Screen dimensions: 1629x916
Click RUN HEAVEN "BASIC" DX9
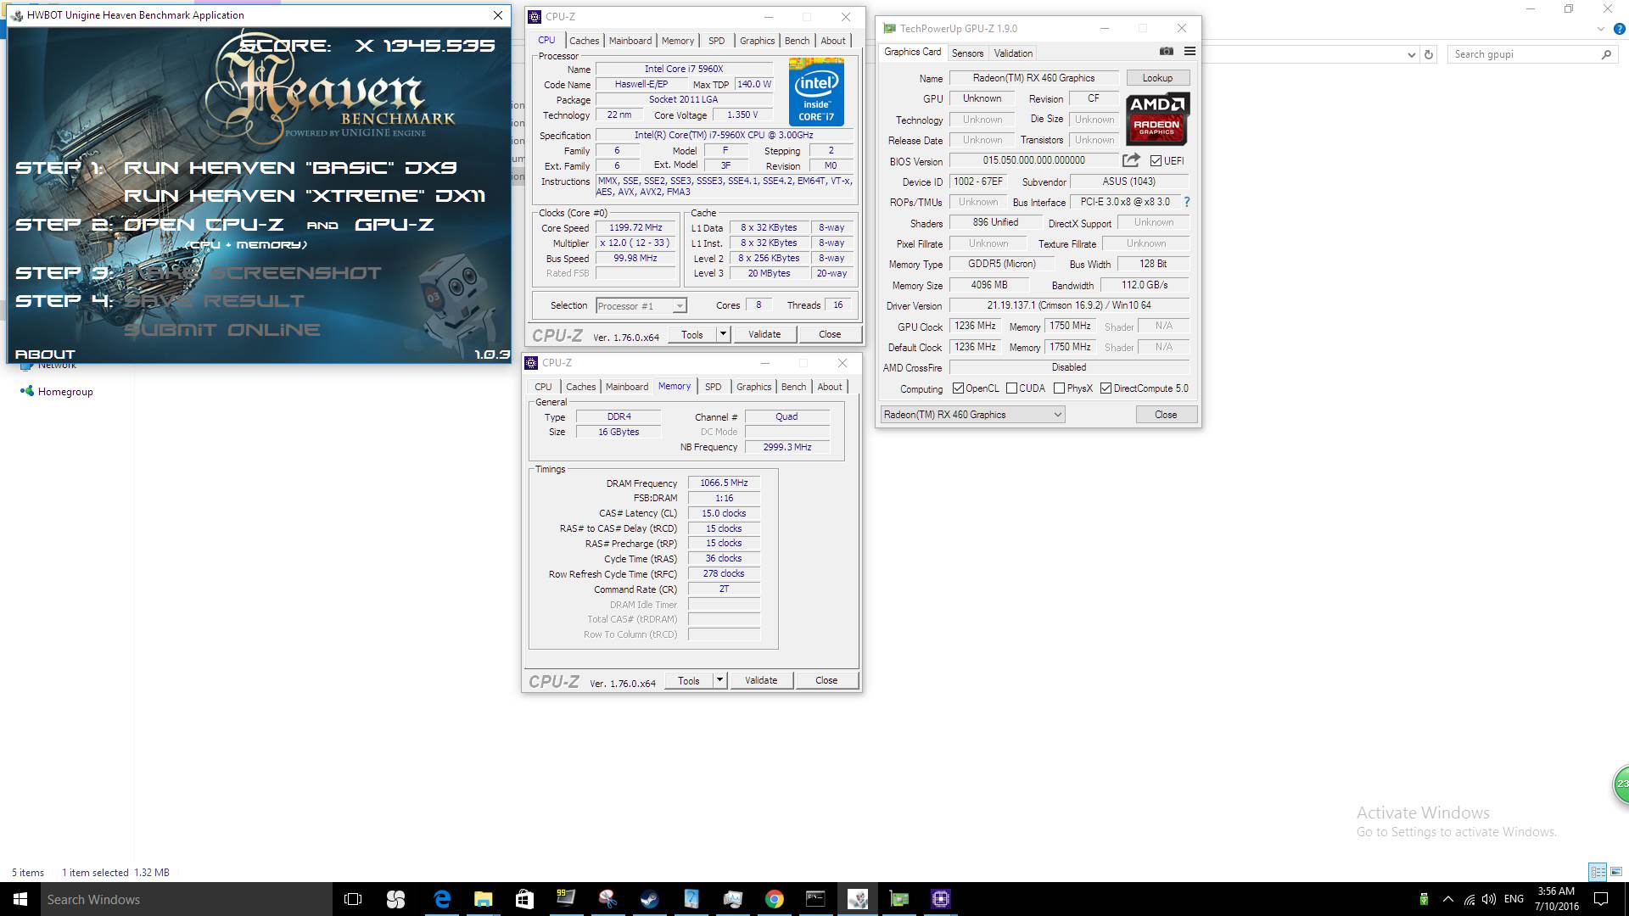[290, 168]
